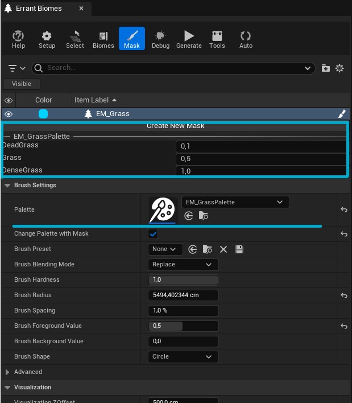Expand the Advanced section
The height and width of the screenshot is (403, 352).
[7, 372]
